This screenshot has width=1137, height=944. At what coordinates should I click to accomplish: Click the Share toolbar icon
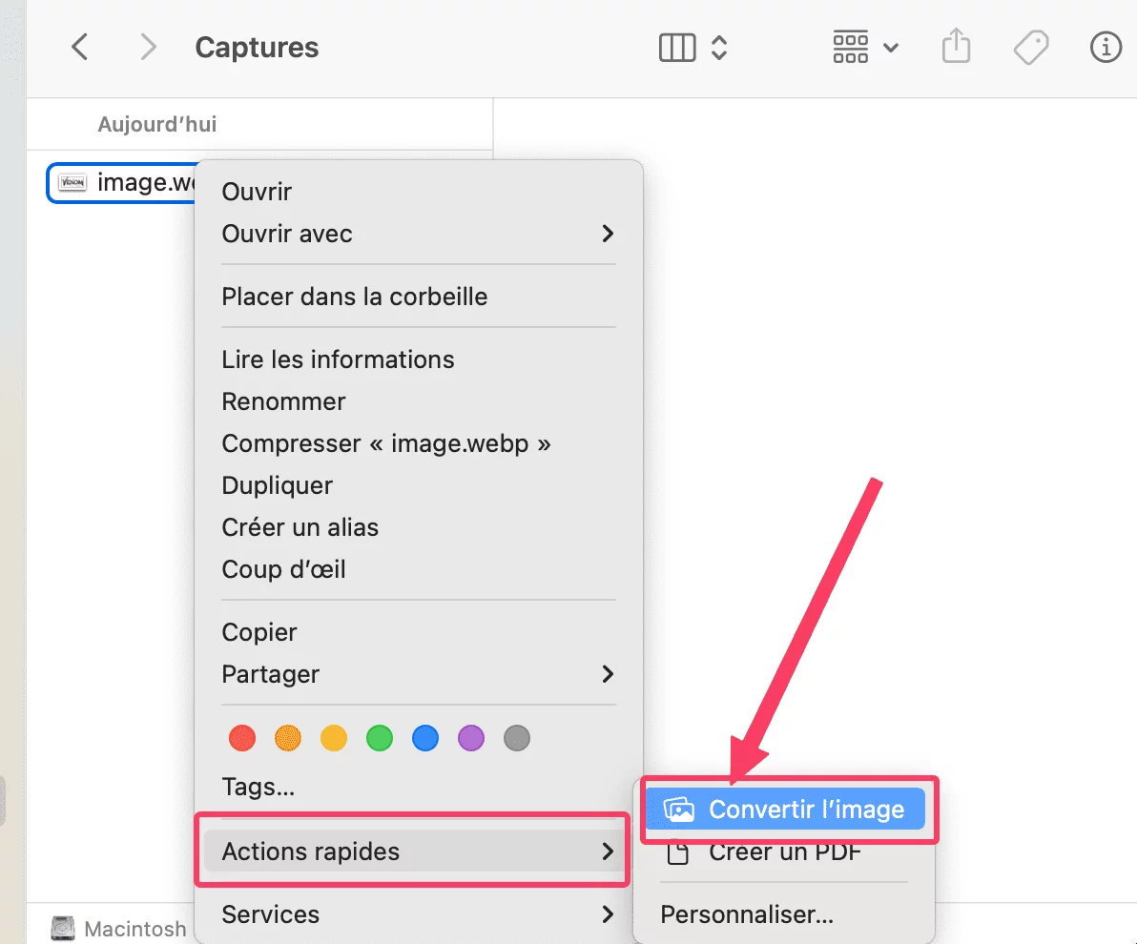click(957, 47)
